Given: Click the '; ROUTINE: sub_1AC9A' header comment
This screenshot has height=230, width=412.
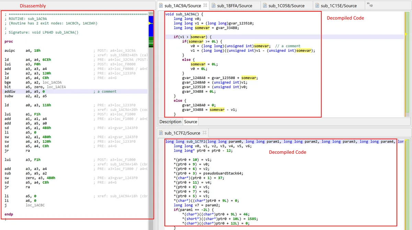Looking at the screenshot, I should click(26, 19).
